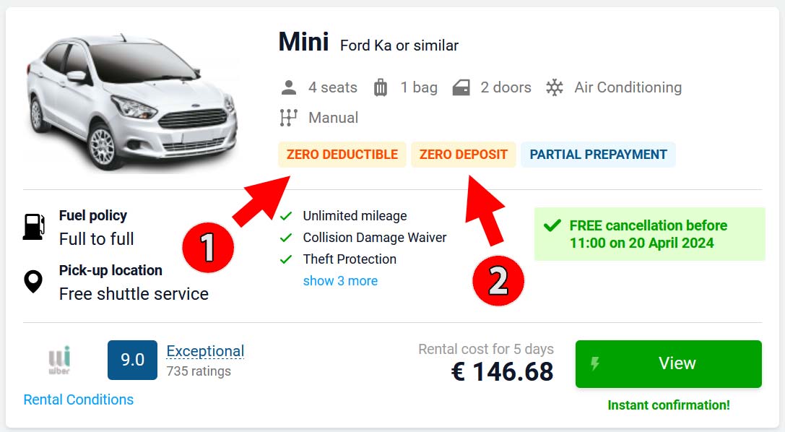Click the manual gearbox icon

(x=288, y=118)
